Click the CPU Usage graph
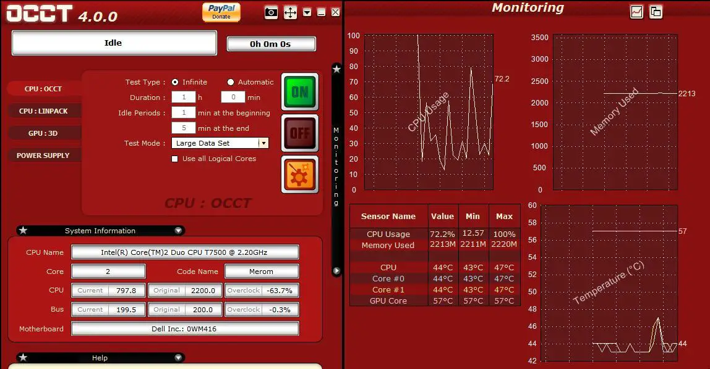The height and width of the screenshot is (369, 710). tap(429, 112)
